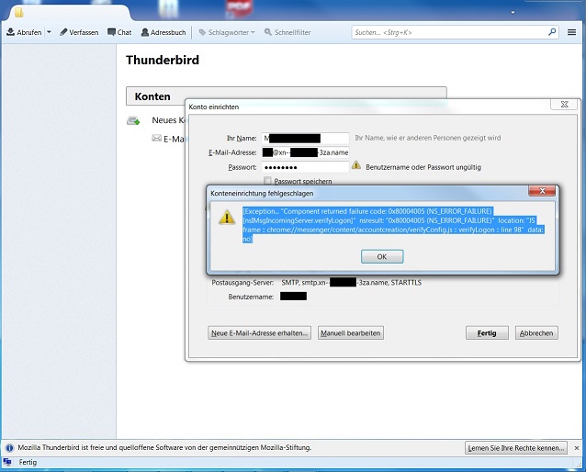586x472 pixels.
Task: Click the online status icon in status bar
Action: [6, 462]
